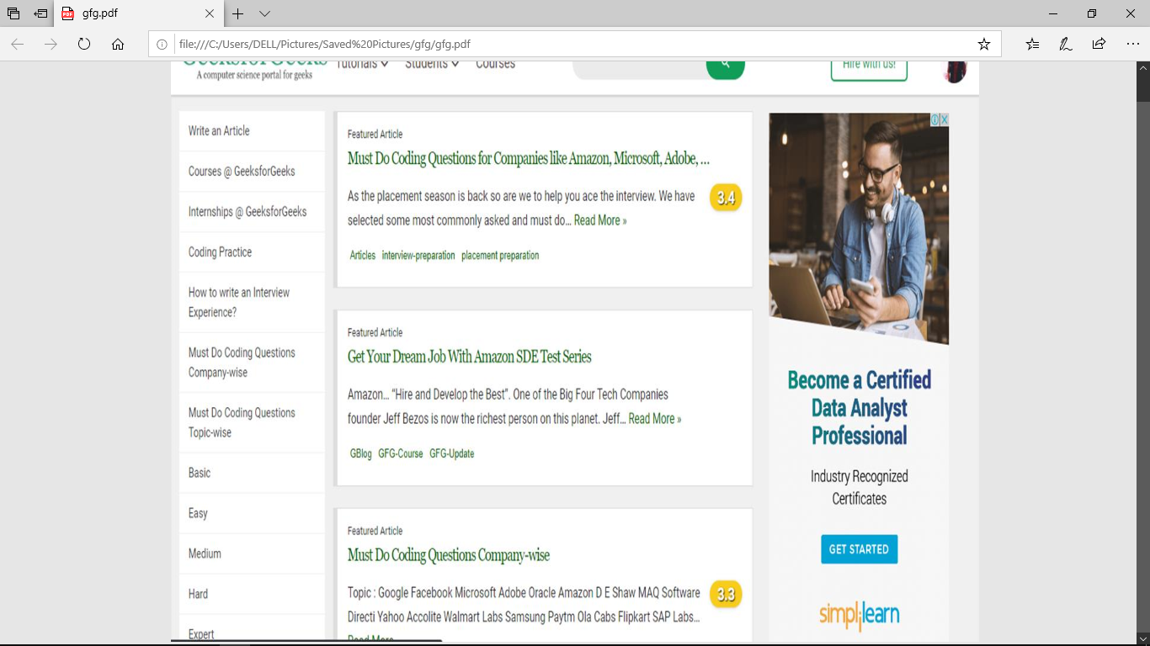Go forward to next page
Image resolution: width=1150 pixels, height=646 pixels.
[x=51, y=44]
